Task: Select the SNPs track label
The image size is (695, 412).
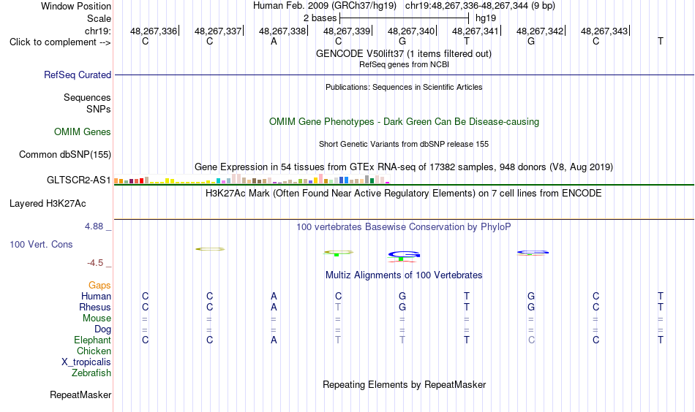Action: [99, 110]
